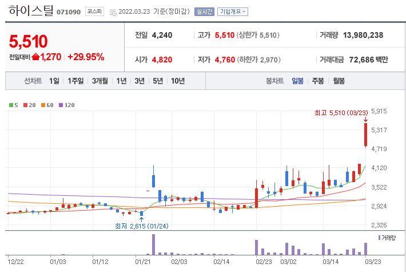Click the 상한가 5,510 text
The height and width of the screenshot is (272, 406).
tap(258, 35)
